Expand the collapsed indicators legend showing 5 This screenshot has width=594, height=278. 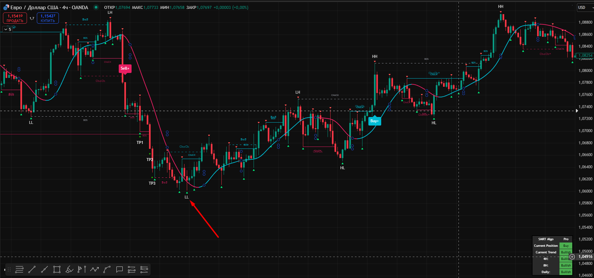[7, 30]
